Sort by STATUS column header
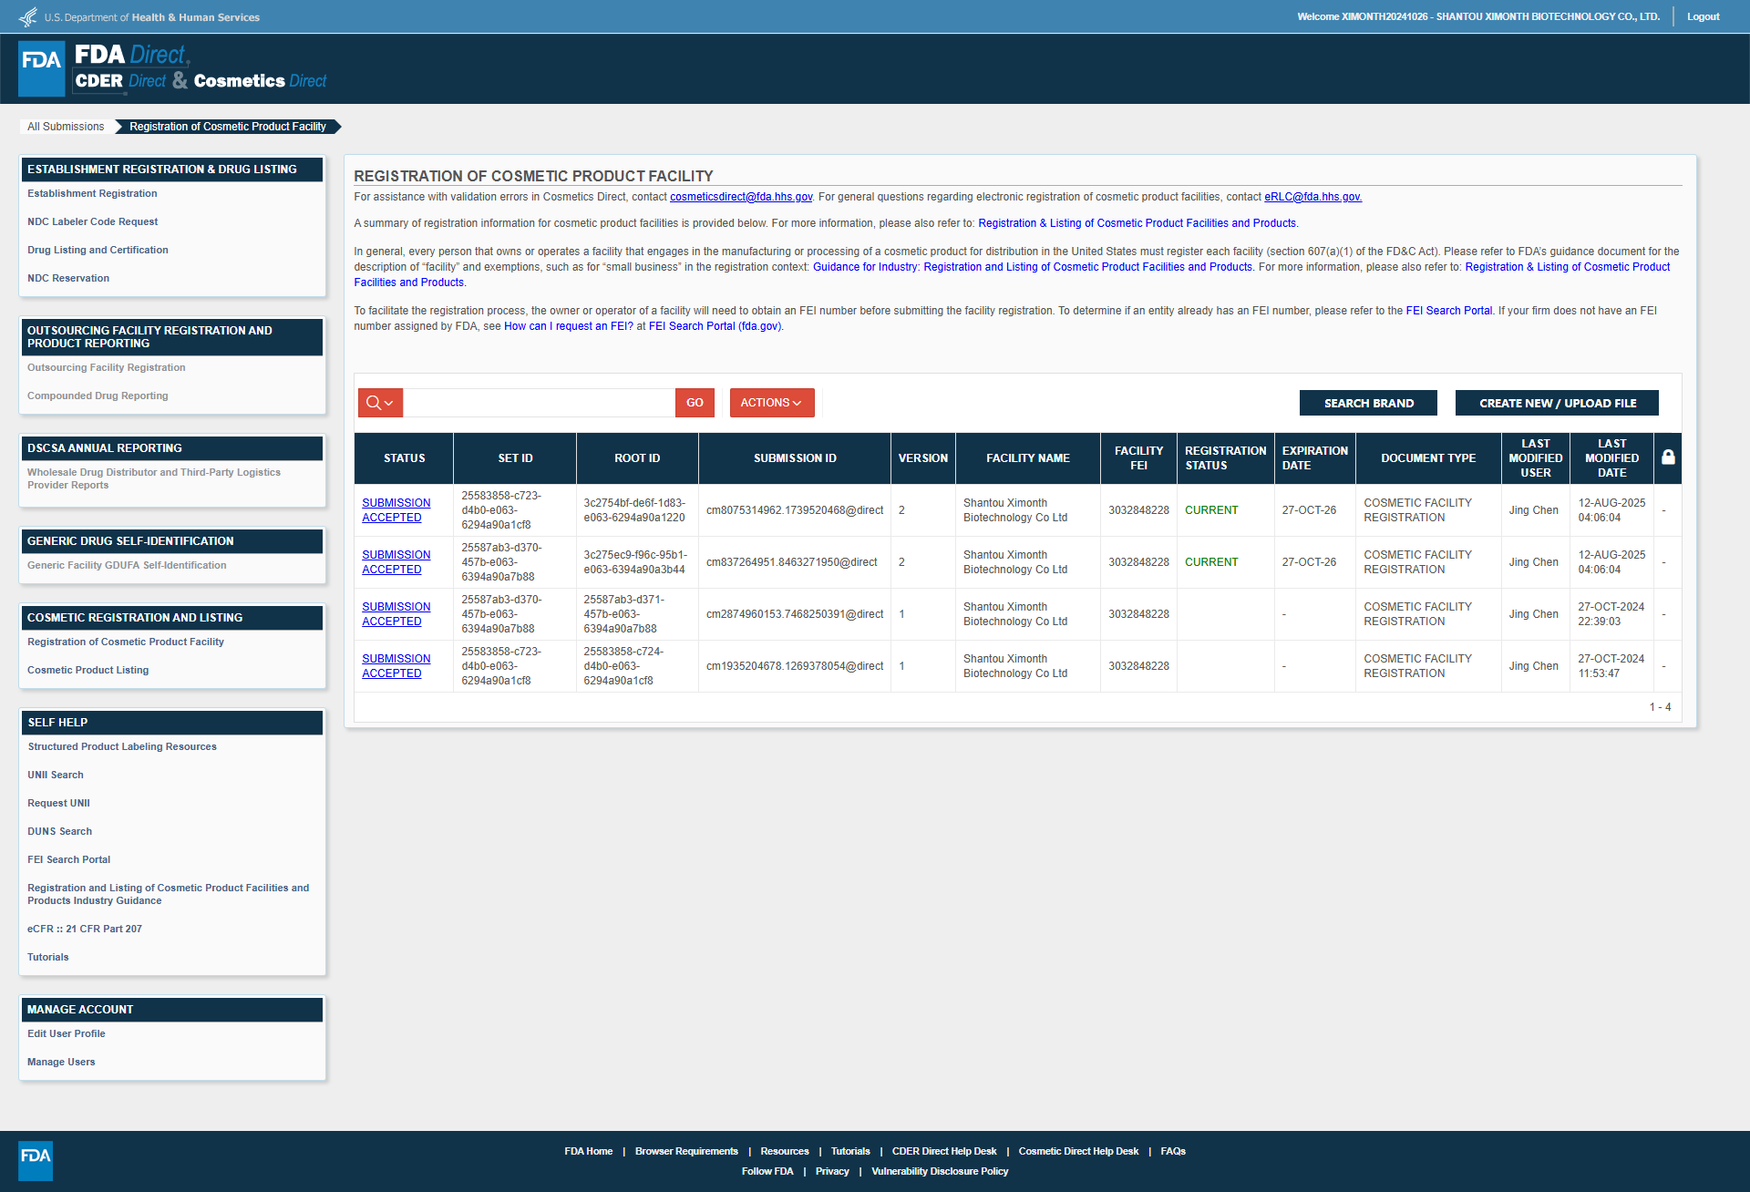Screen dimensions: 1750x1192 (404, 458)
